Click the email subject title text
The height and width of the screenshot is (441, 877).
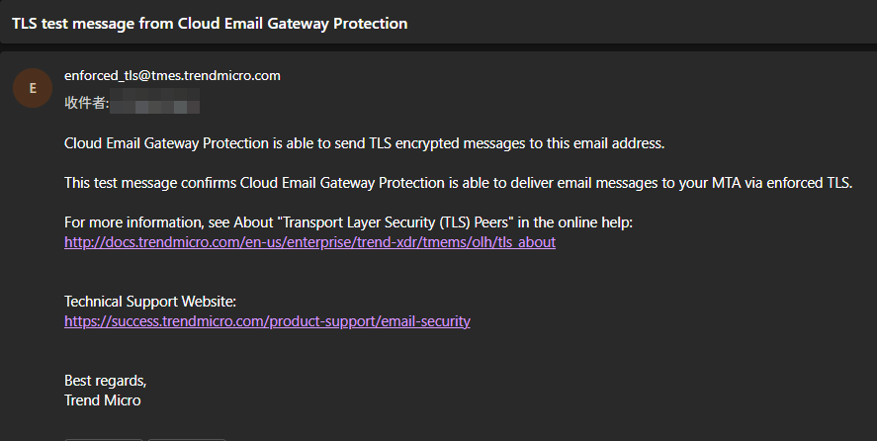coord(210,23)
